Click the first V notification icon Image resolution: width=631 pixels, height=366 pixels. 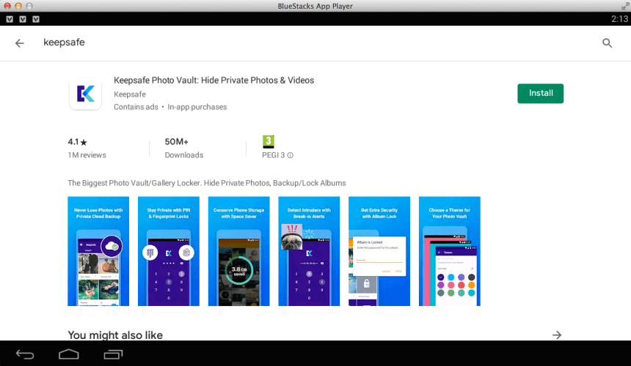coord(10,19)
